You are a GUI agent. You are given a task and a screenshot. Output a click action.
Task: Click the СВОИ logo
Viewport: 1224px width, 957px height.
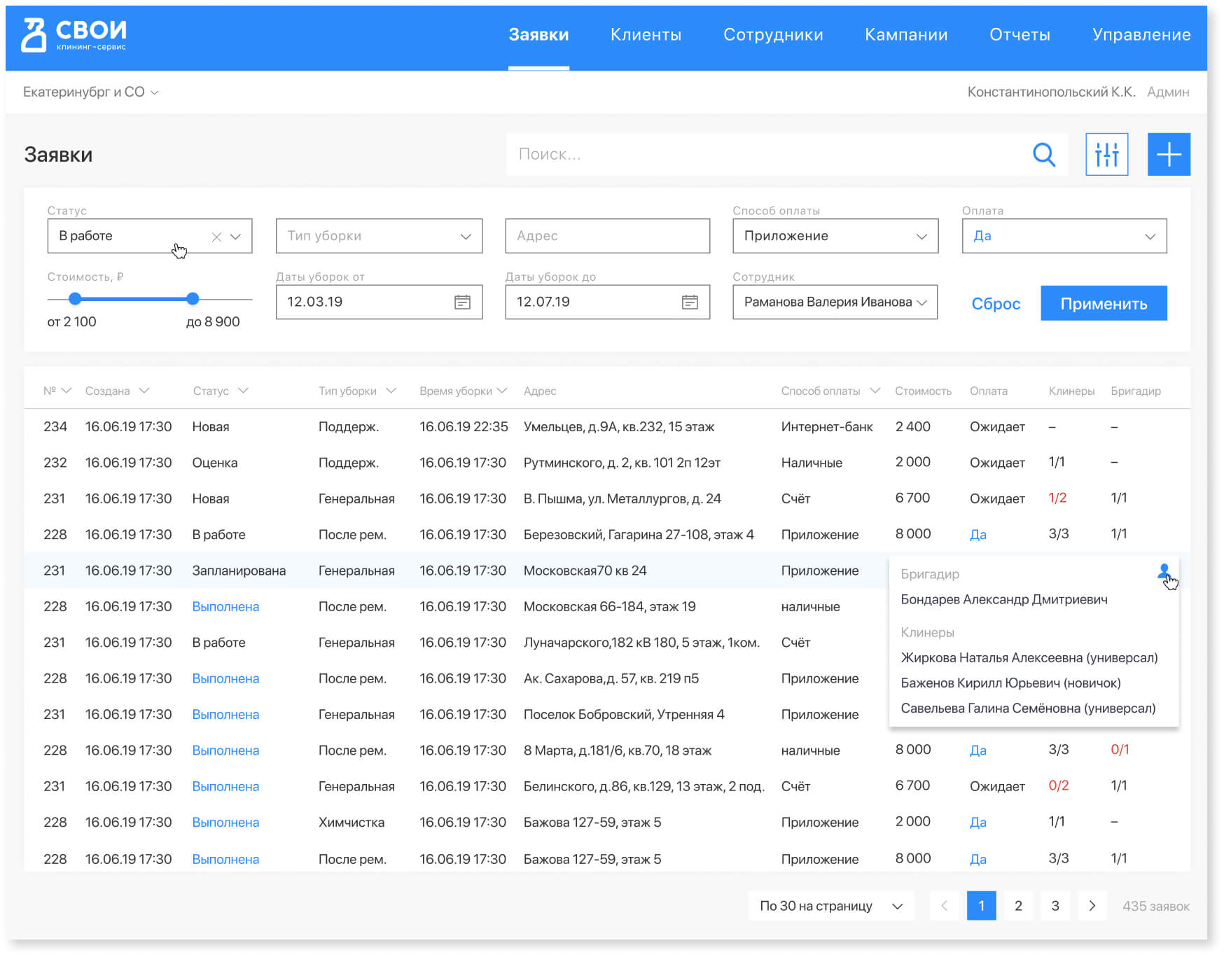[x=74, y=35]
